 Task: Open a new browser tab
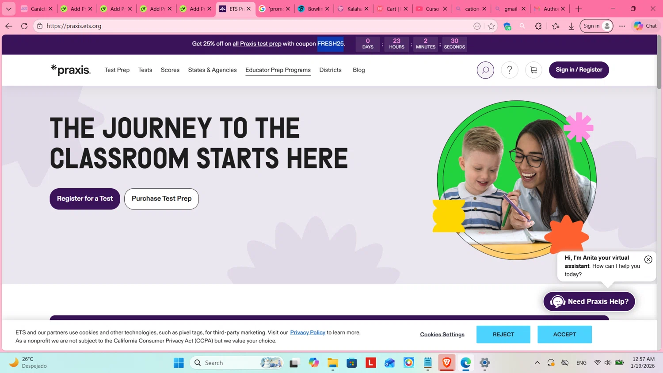[x=579, y=9]
